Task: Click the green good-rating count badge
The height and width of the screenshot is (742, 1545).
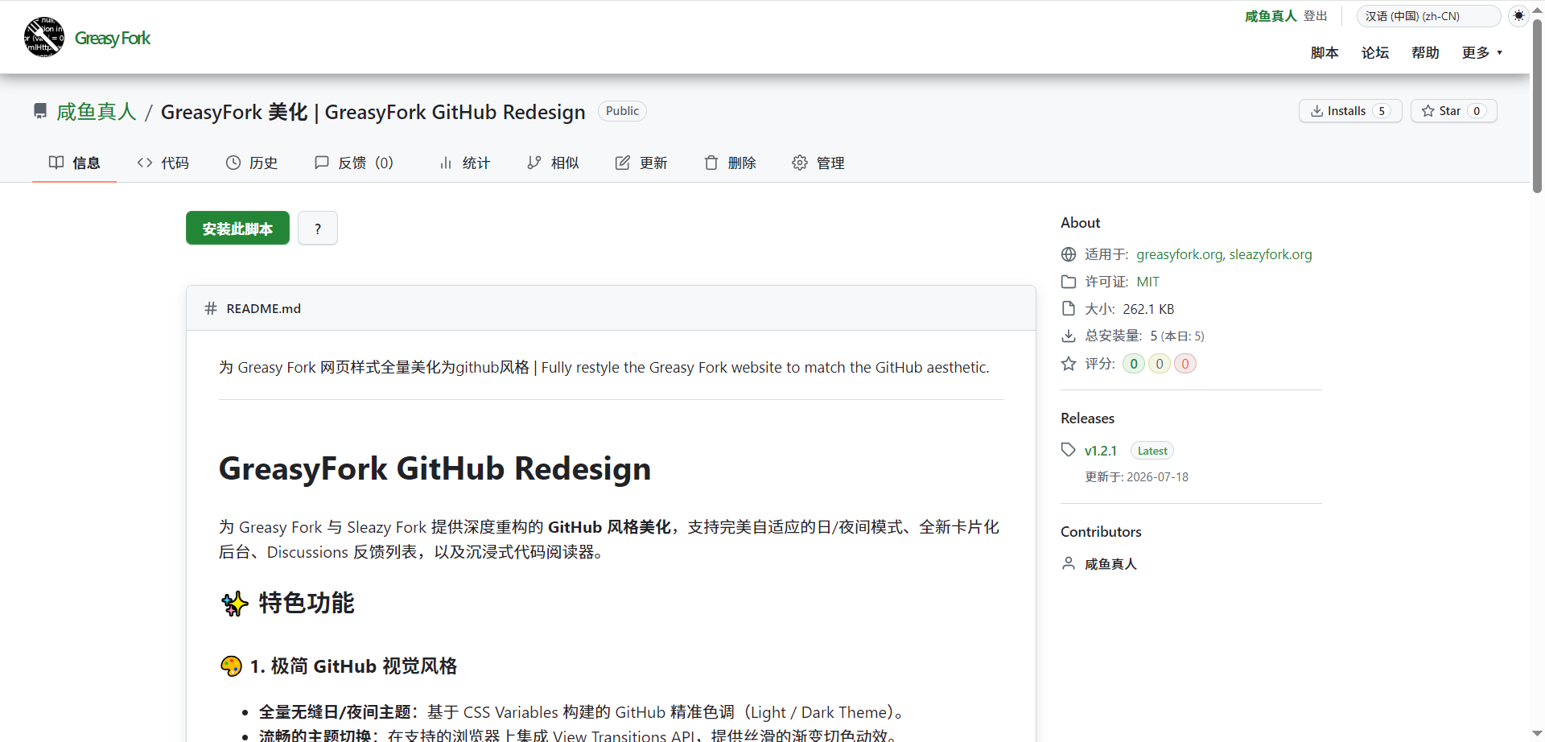Action: (x=1134, y=364)
